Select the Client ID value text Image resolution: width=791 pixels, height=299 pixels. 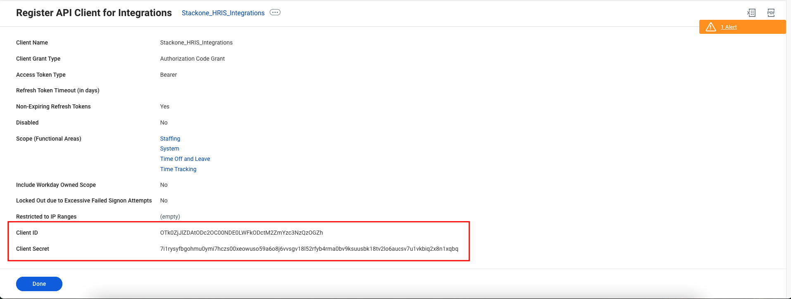point(242,233)
